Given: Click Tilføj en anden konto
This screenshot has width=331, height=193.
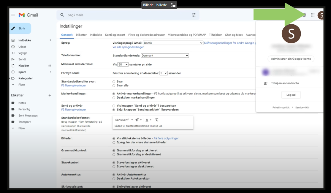Looking at the screenshot, I should coord(285,83).
